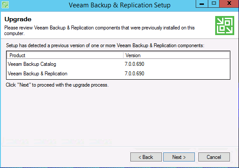Select the Veeam Backup Catalog row
Viewport: 239px width, 168px height.
coord(118,64)
